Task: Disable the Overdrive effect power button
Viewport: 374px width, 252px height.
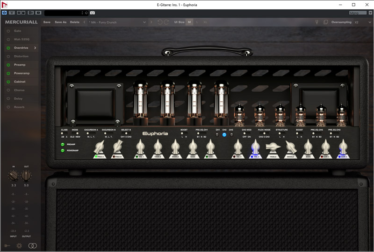Action: (x=8, y=48)
